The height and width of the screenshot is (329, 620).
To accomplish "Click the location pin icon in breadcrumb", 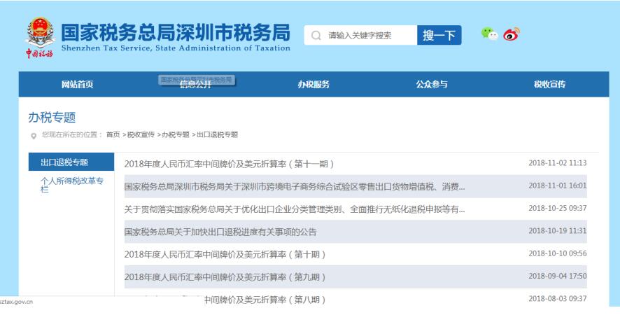I will 33,134.
